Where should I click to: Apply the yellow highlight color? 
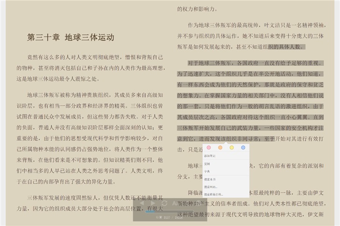click(232, 148)
